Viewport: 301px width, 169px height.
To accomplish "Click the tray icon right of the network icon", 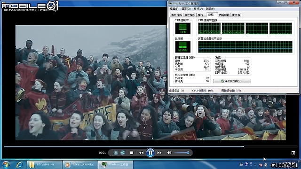I will 266,165.
